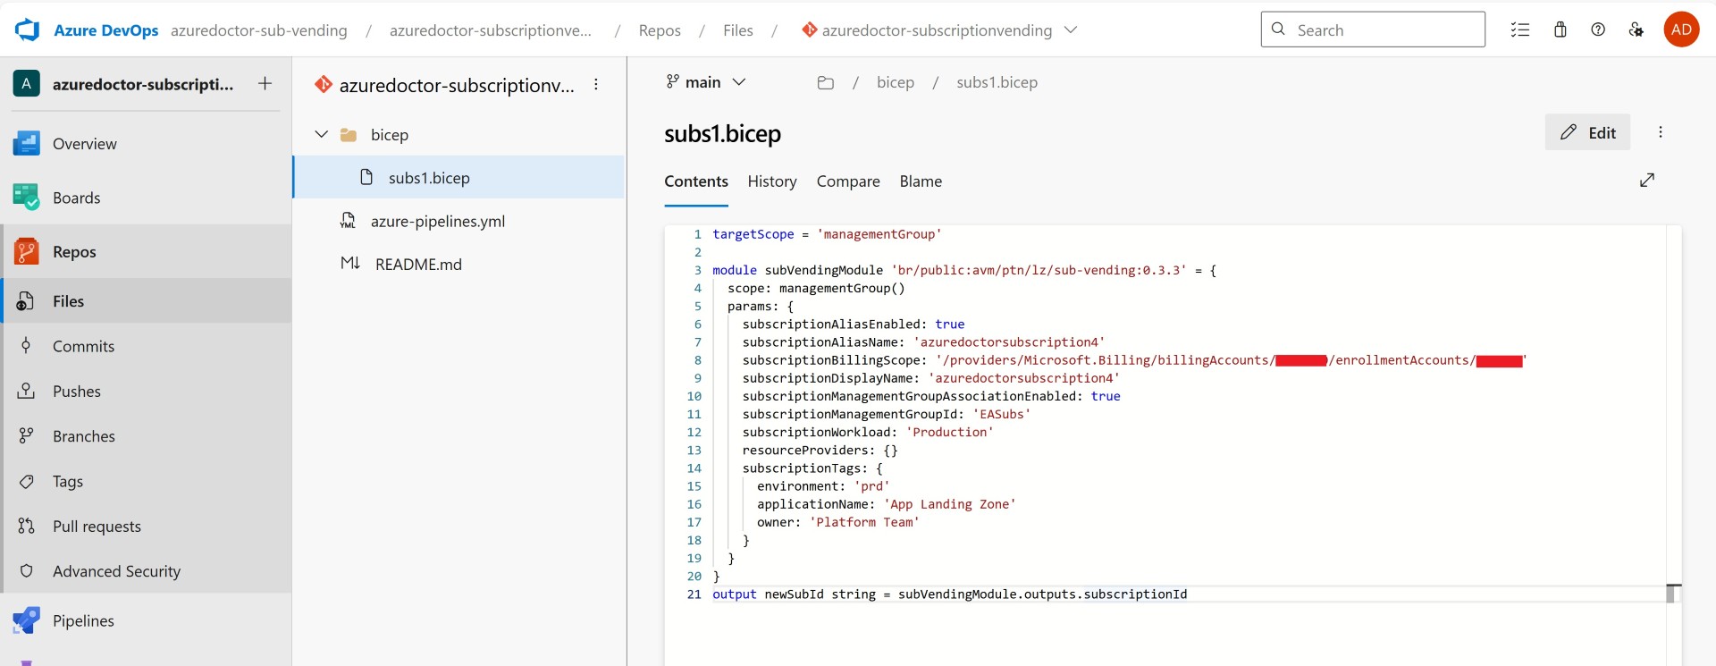Open Pipelines in the sidebar

147,620
